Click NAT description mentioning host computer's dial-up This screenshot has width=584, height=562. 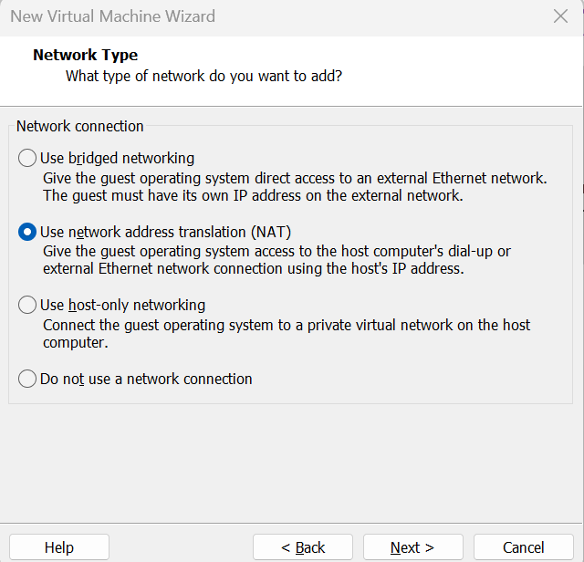[x=276, y=252]
